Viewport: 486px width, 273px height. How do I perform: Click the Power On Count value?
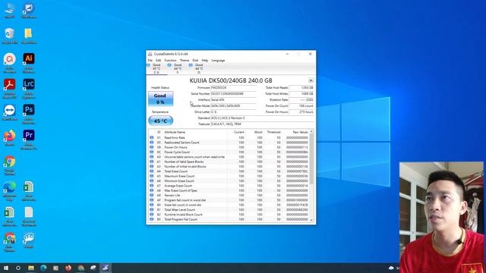[301, 106]
